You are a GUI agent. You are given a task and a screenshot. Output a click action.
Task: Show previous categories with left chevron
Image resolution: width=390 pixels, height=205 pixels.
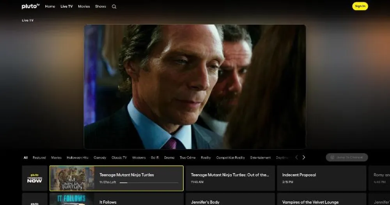[296, 158]
